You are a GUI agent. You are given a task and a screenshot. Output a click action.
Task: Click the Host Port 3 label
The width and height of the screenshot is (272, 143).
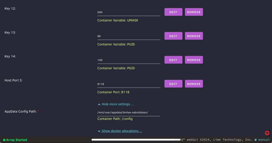13,80
